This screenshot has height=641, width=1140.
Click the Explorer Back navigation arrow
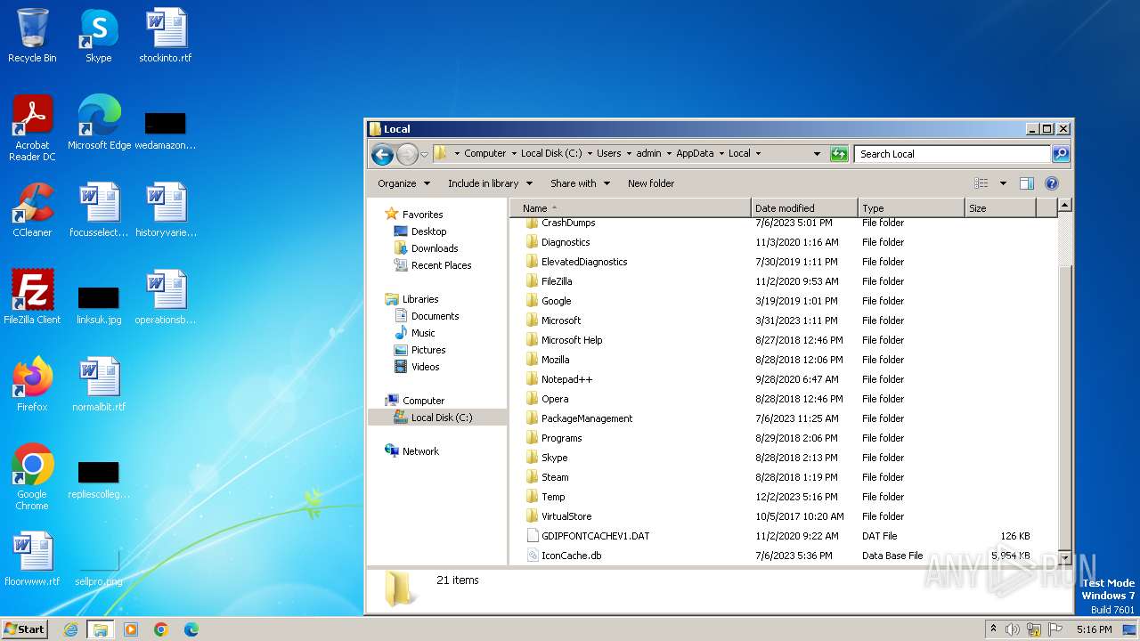pyautogui.click(x=382, y=154)
